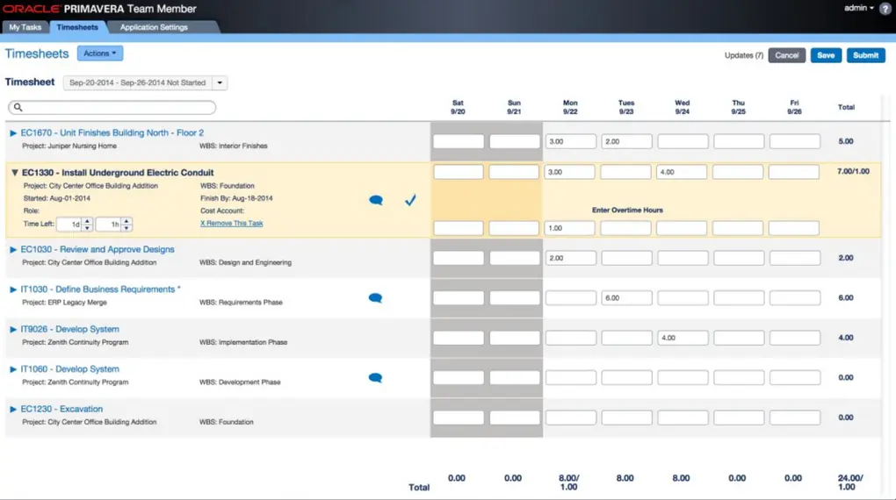Expand IT1060 Develop System row
This screenshot has width=896, height=500.
[13, 369]
